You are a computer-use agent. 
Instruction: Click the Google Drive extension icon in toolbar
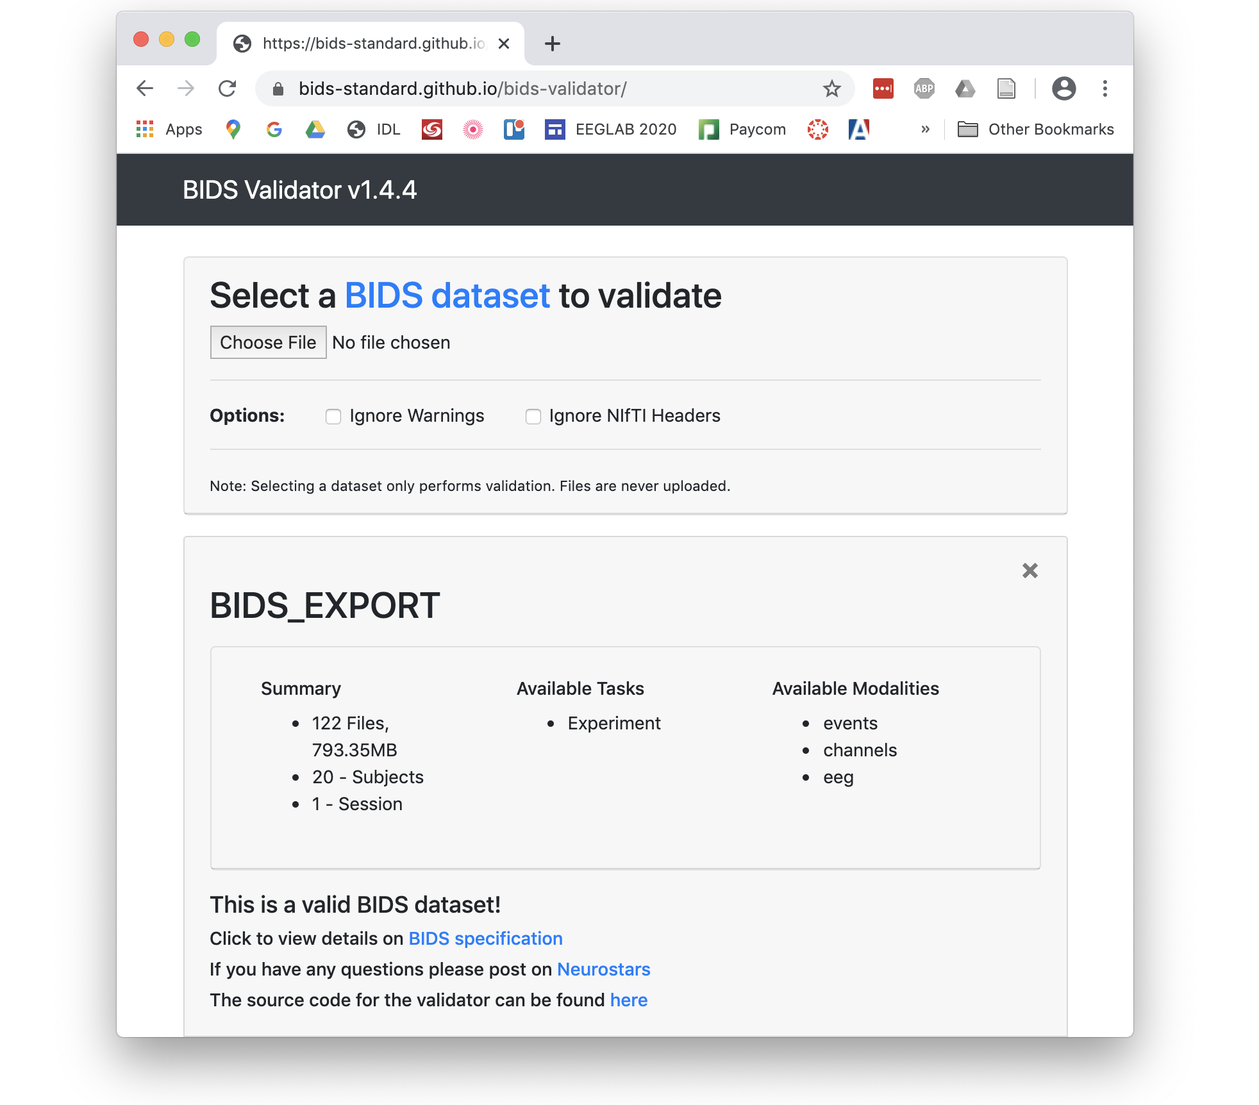coord(965,88)
